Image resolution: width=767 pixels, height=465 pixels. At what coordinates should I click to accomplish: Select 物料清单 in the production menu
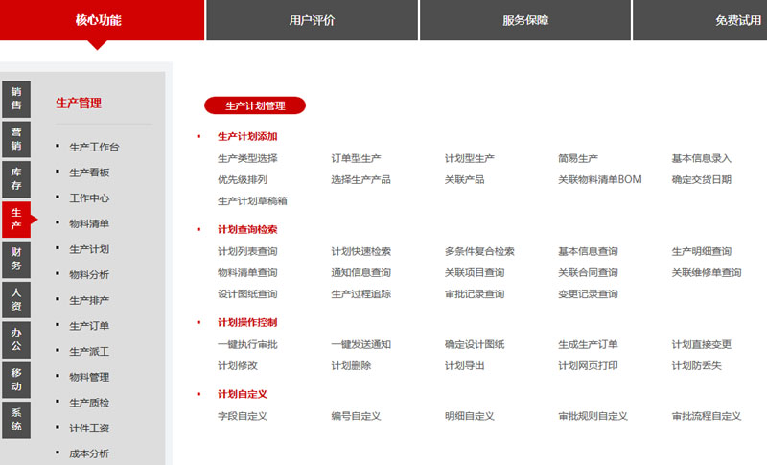click(89, 224)
